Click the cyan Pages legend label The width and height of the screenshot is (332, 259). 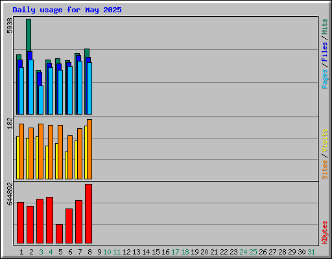tap(325, 79)
